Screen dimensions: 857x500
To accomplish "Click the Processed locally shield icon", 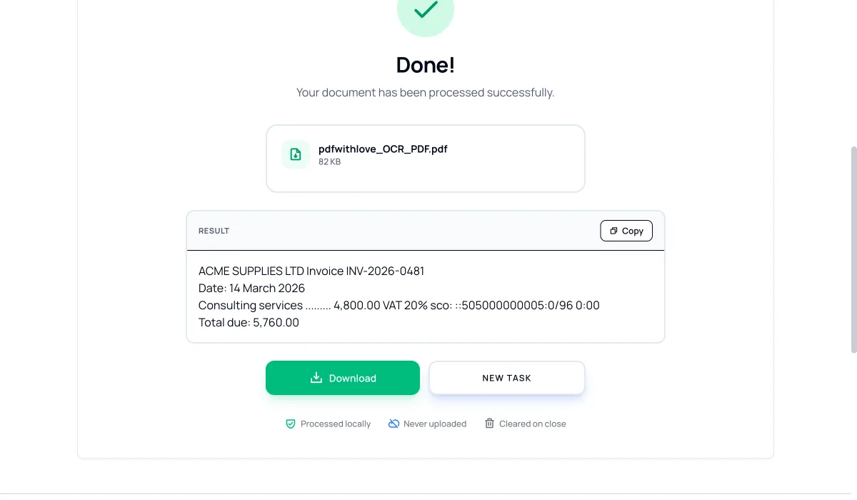I will (291, 424).
